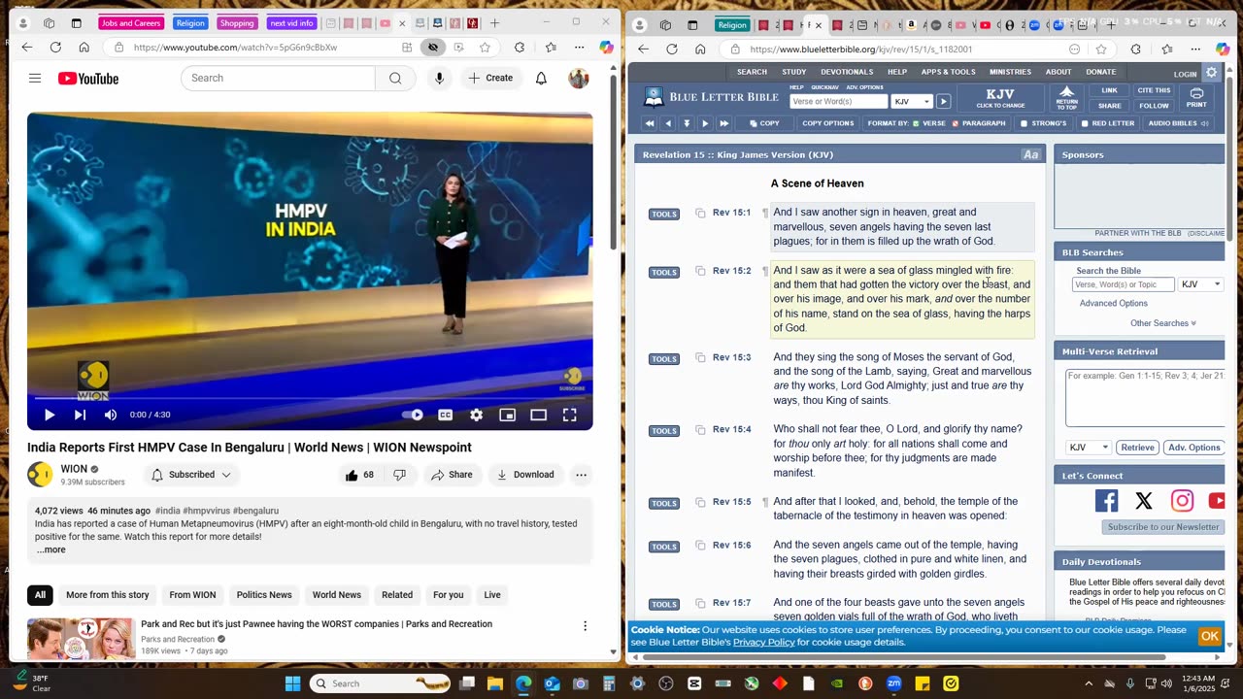The height and width of the screenshot is (699, 1243).
Task: Open 'Jobs and Careers' tab group in left browser
Action: pyautogui.click(x=131, y=23)
